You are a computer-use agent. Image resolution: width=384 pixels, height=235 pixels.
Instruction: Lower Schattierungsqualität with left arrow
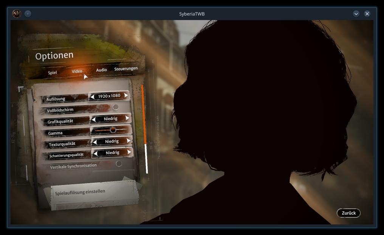pos(96,154)
